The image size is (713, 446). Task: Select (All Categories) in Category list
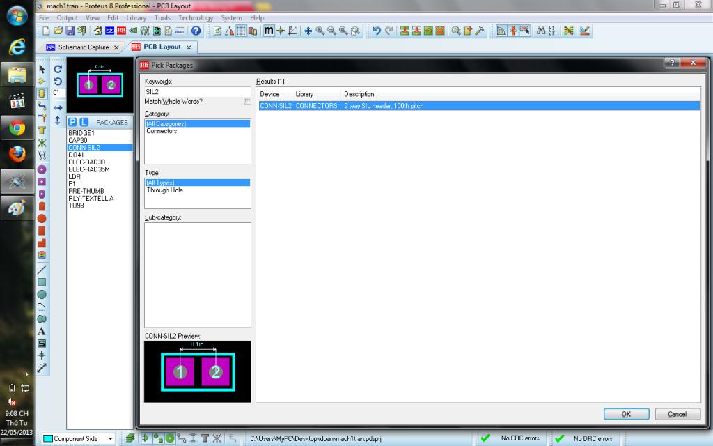coord(197,124)
